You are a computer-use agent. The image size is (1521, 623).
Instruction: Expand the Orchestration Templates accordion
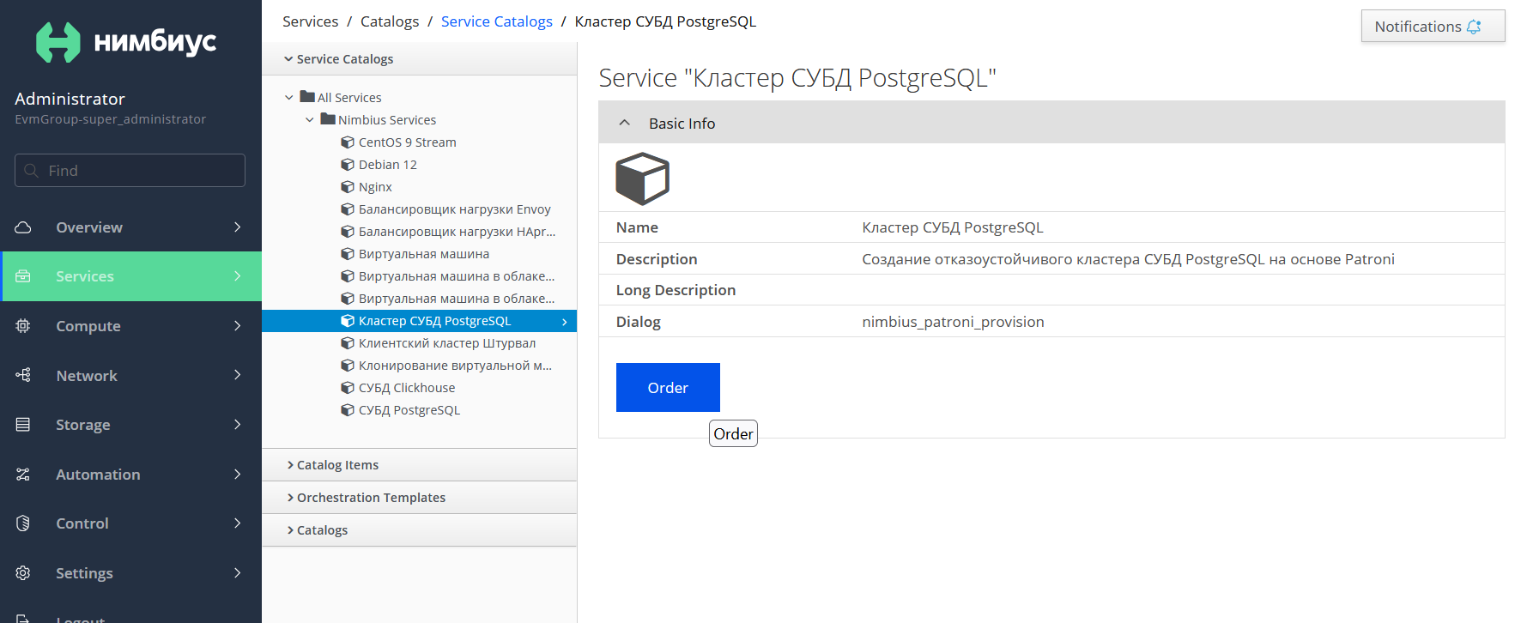point(290,498)
